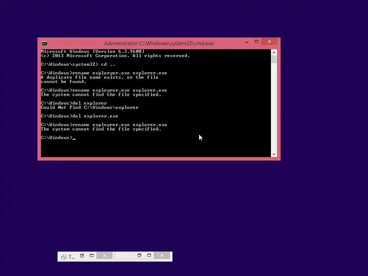Click the 'Microsoft Windows [Version 6.3.9600]' line
This screenshot has height=276, width=368.
tap(92, 51)
